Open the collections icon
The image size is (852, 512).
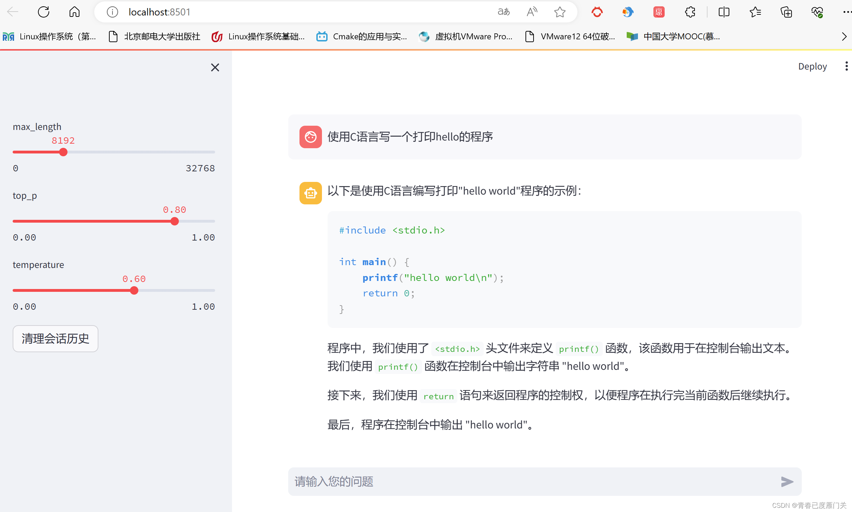point(786,12)
